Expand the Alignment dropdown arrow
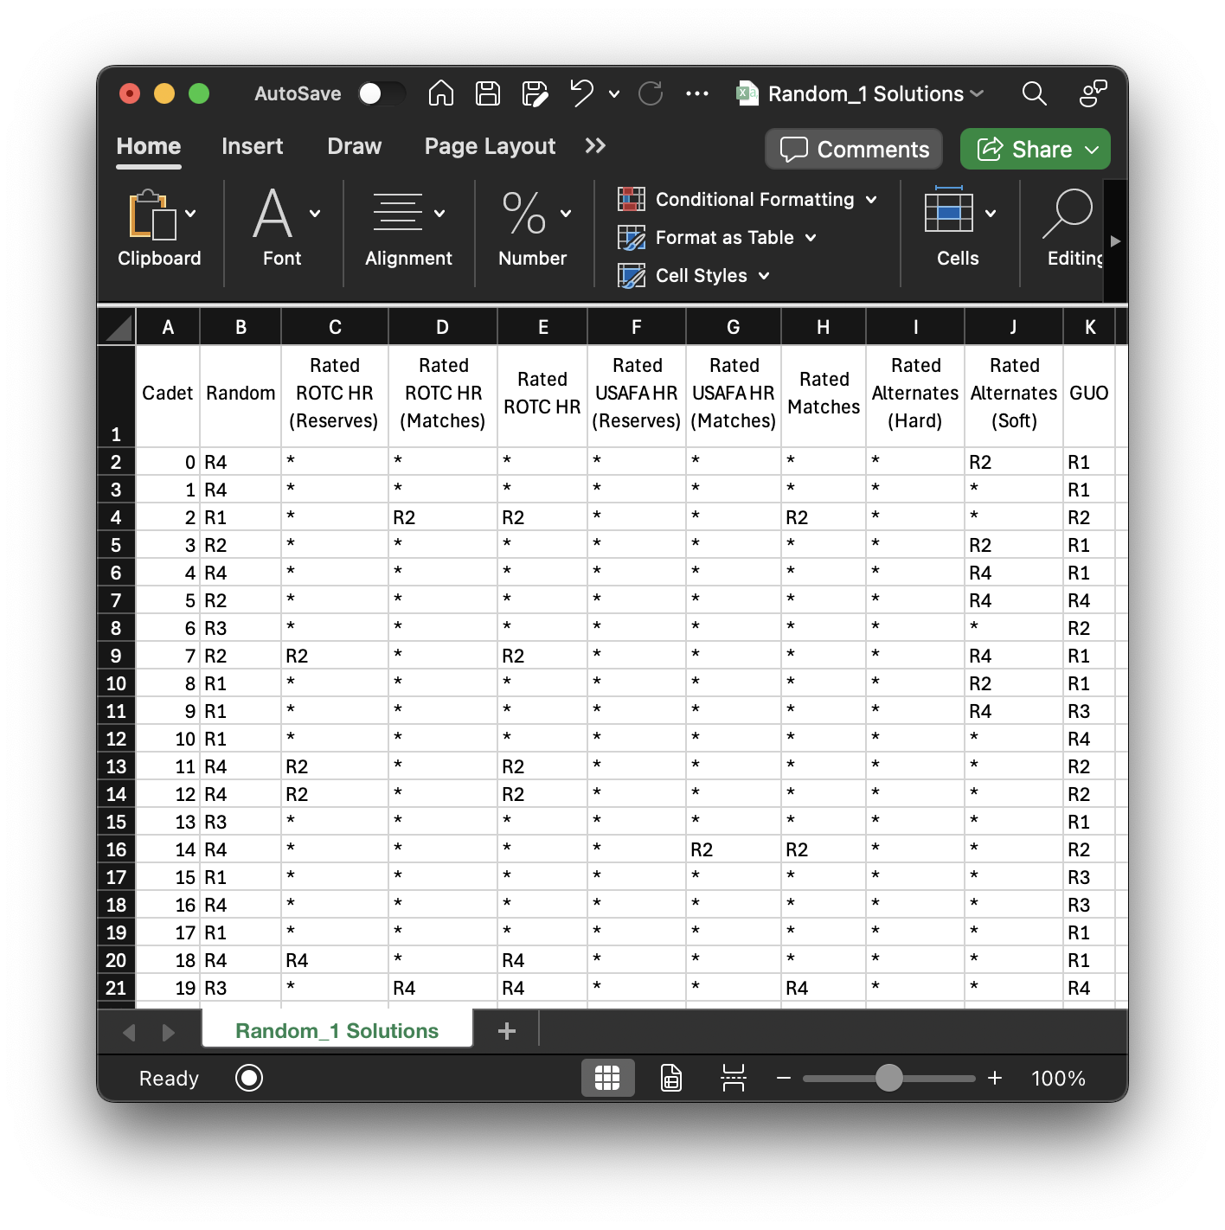Viewport: 1225px width, 1230px height. [439, 214]
